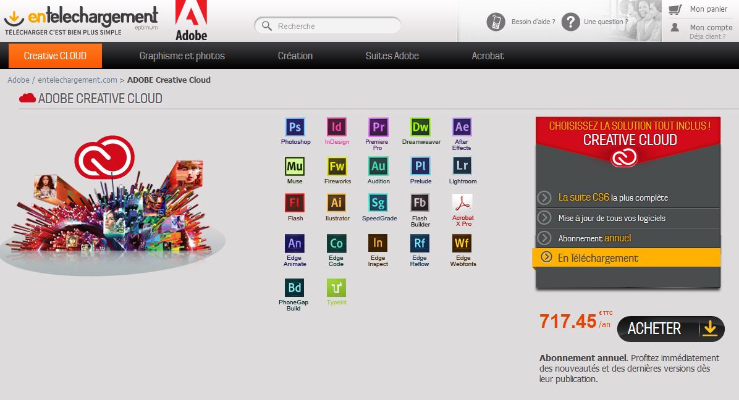Open the shopping cart icon
The height and width of the screenshot is (400, 739).
pos(675,9)
